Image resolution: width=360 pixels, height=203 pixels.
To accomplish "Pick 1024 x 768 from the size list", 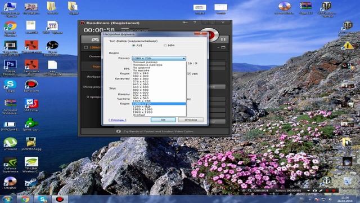I will [159, 101].
